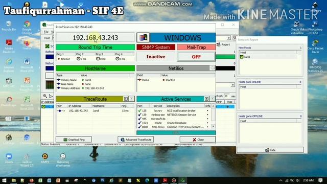Open the AIMP3 desktop icon
This screenshot has width=327, height=184.
click(x=44, y=158)
